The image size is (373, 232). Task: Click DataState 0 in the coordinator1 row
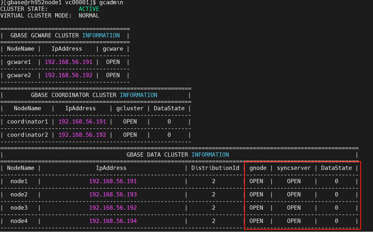pyautogui.click(x=169, y=122)
